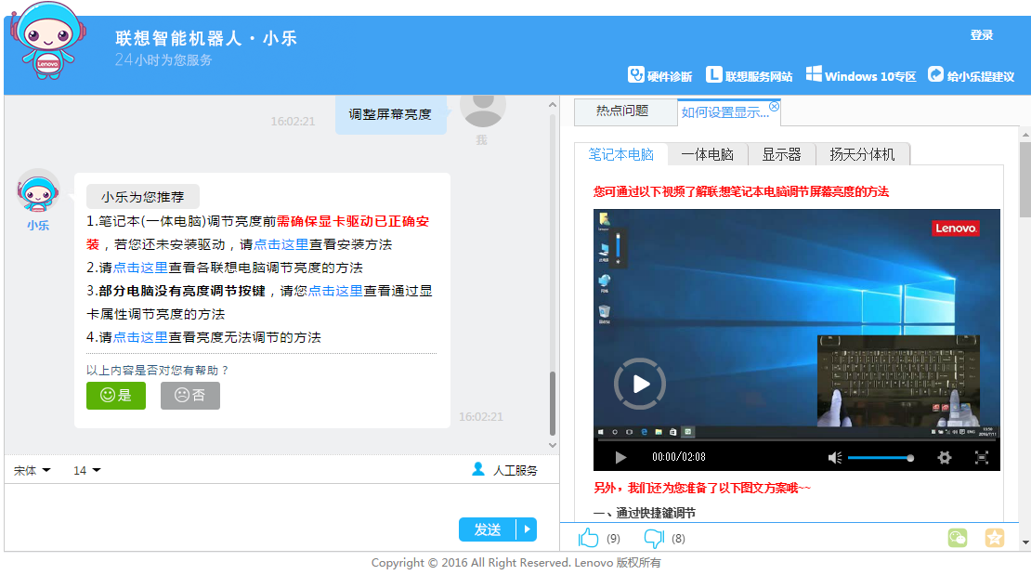Click the 小乐 mascot logo in header
1031x575 pixels.
48,41
